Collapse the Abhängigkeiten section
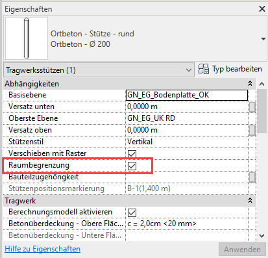268x258 pixels. [x=250, y=84]
